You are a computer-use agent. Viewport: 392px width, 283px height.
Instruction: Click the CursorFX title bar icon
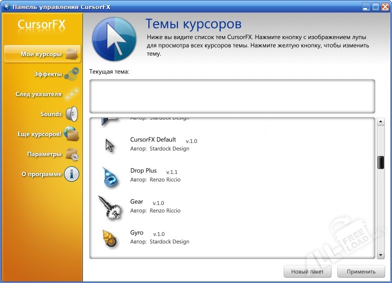click(x=7, y=6)
